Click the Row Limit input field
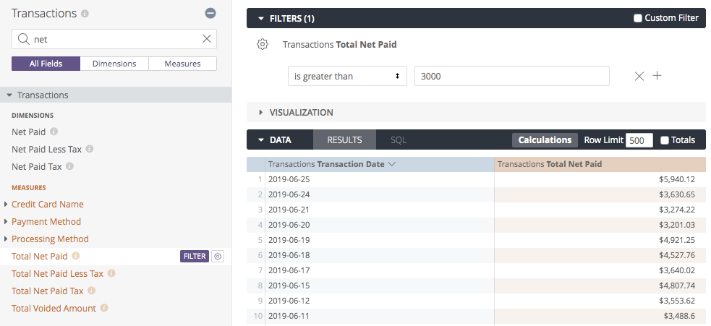The image size is (711, 326). tap(639, 140)
